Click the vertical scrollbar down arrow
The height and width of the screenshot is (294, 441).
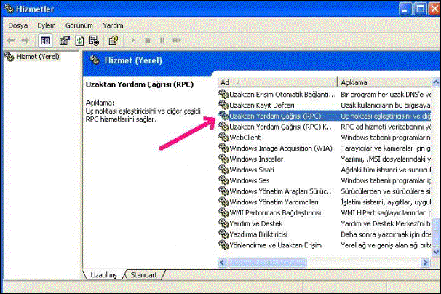click(436, 252)
